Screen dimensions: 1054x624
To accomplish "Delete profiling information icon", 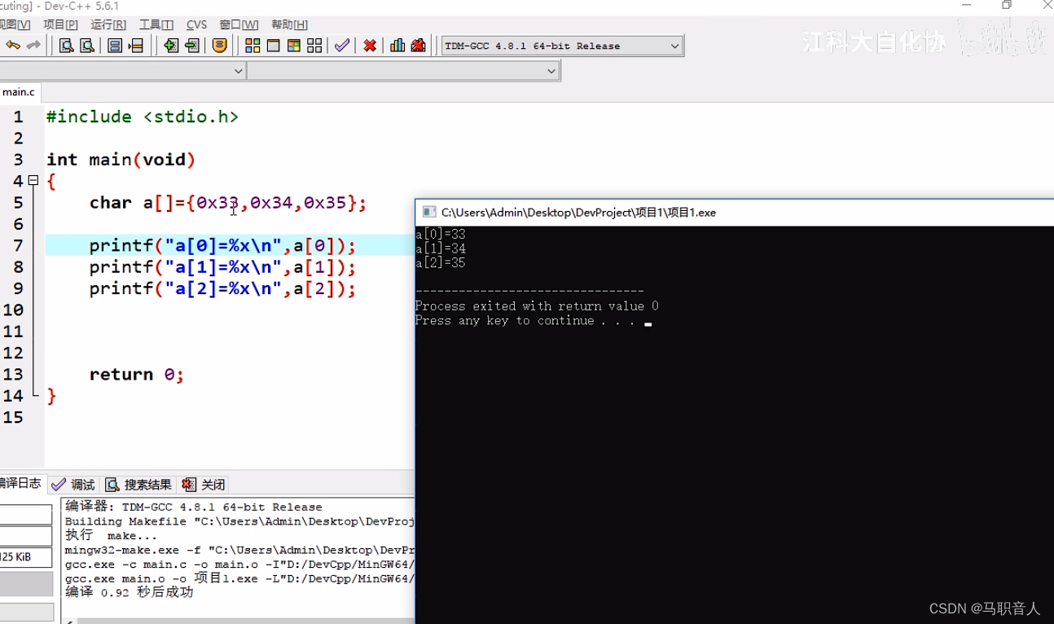I will [419, 46].
